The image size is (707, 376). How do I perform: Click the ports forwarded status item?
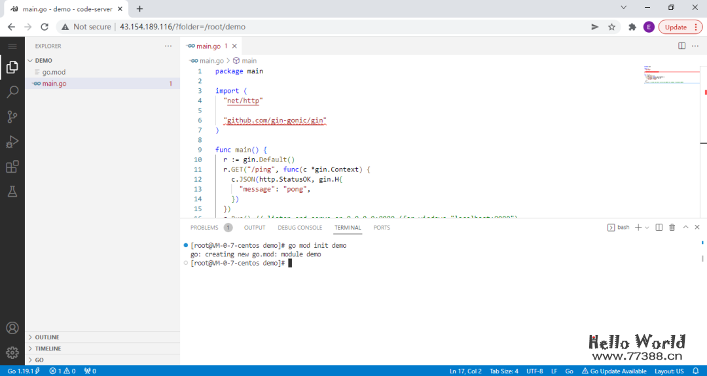point(90,371)
